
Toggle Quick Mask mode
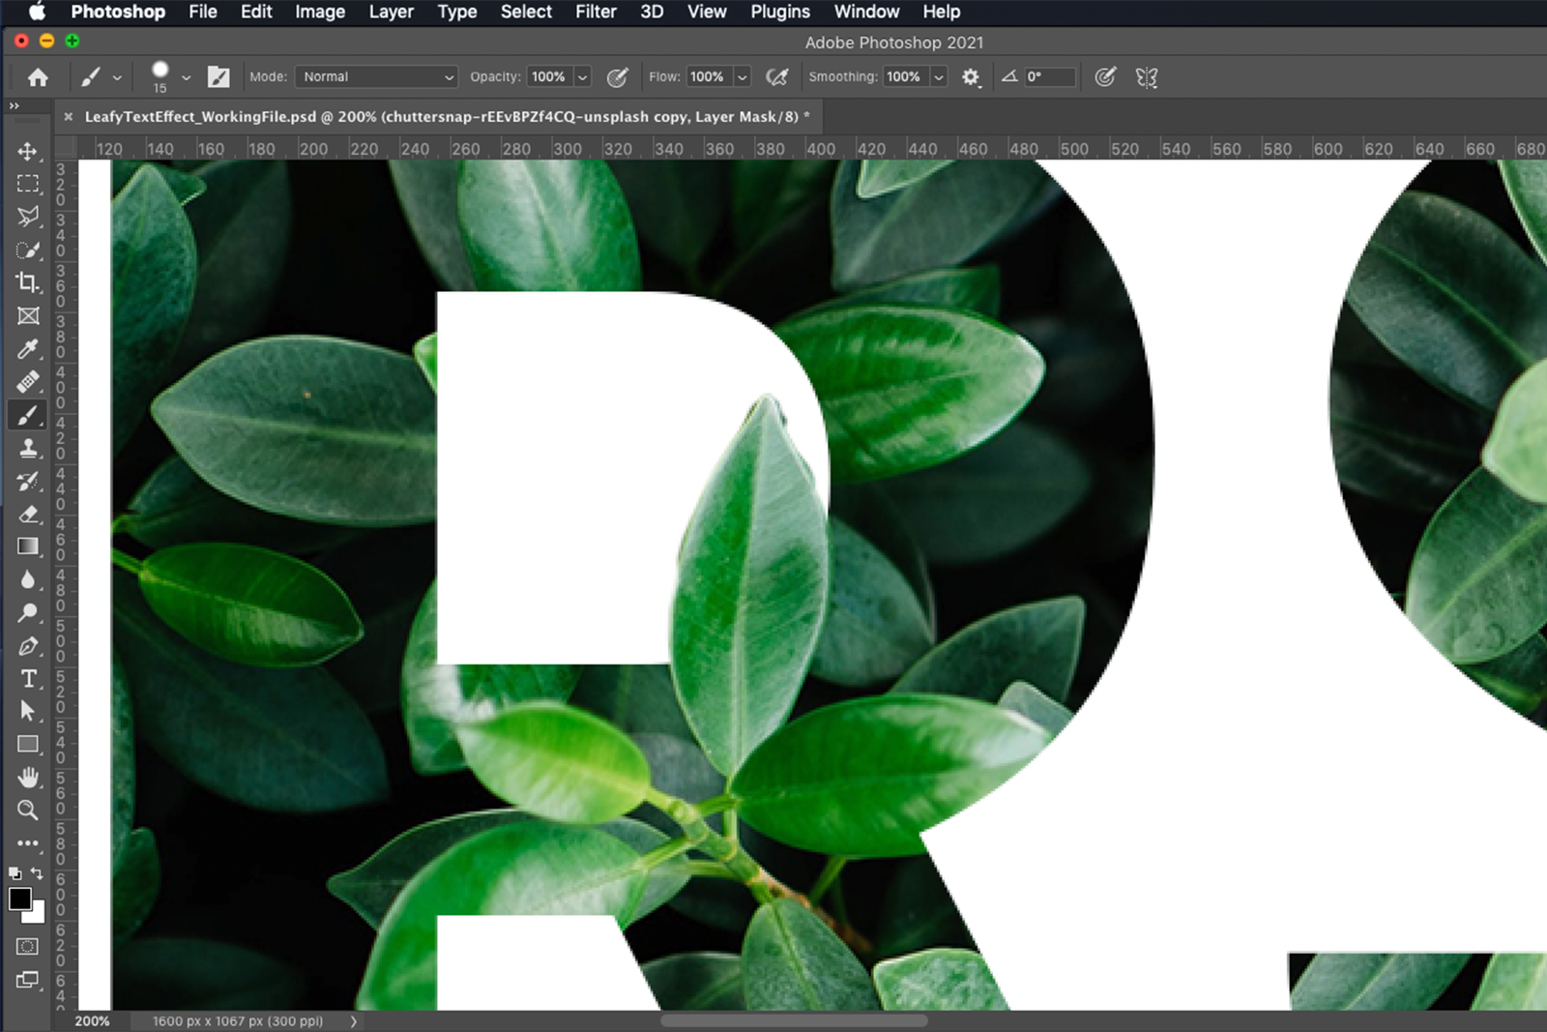pos(28,946)
